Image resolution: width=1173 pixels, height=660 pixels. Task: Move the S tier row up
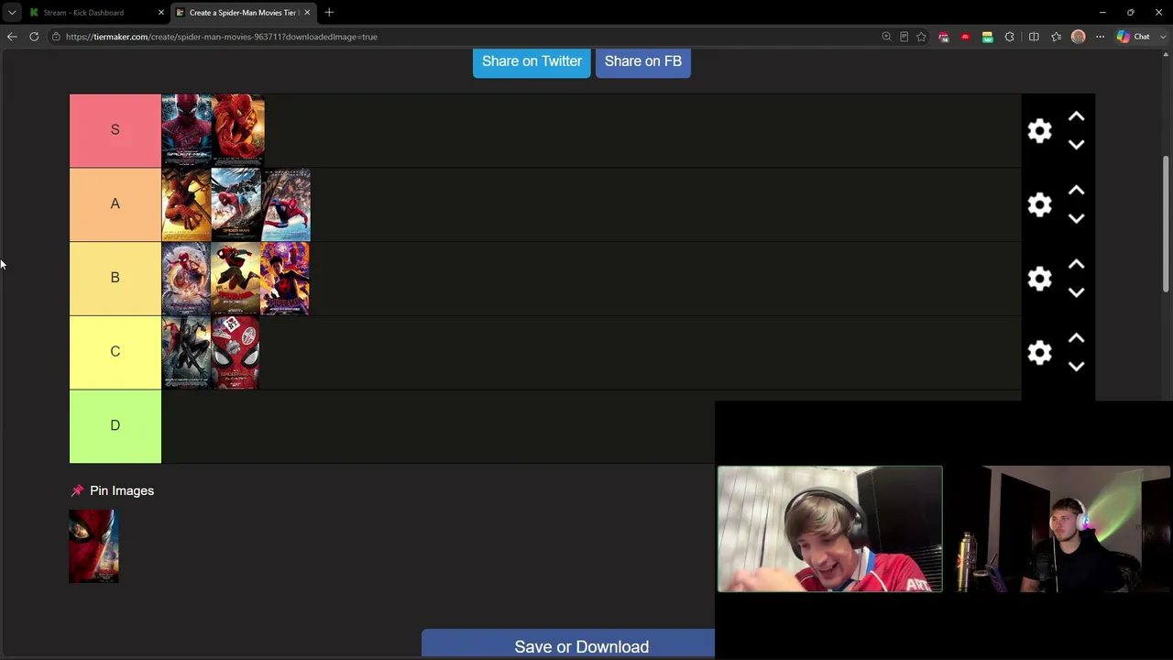[1077, 117]
